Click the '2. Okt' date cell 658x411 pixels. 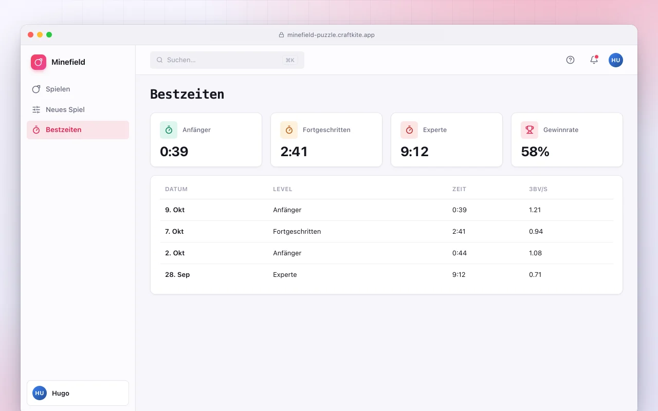point(175,253)
